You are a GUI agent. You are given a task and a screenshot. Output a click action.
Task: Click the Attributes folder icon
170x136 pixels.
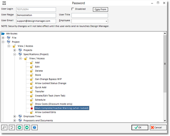pos(3,34)
